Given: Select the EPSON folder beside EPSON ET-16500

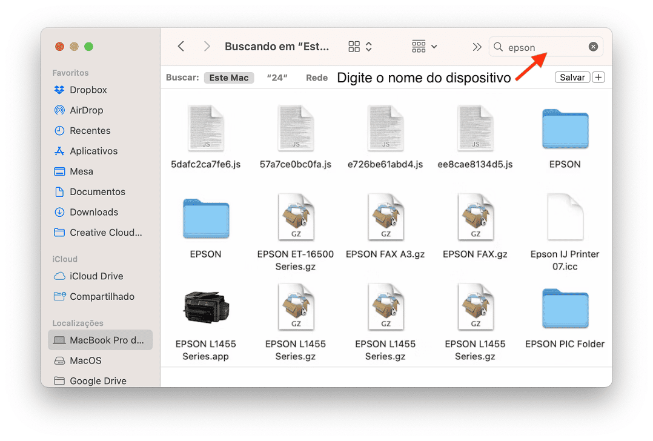Looking at the screenshot, I should [x=206, y=219].
